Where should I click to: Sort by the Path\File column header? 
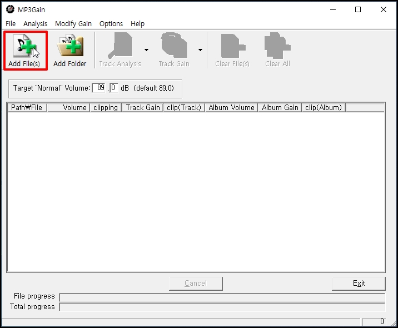pyautogui.click(x=27, y=108)
